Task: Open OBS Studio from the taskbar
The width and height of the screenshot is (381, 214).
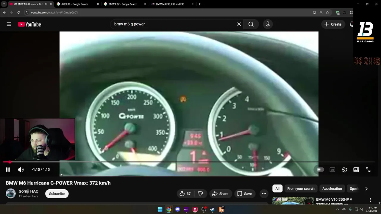Action: tap(204, 209)
